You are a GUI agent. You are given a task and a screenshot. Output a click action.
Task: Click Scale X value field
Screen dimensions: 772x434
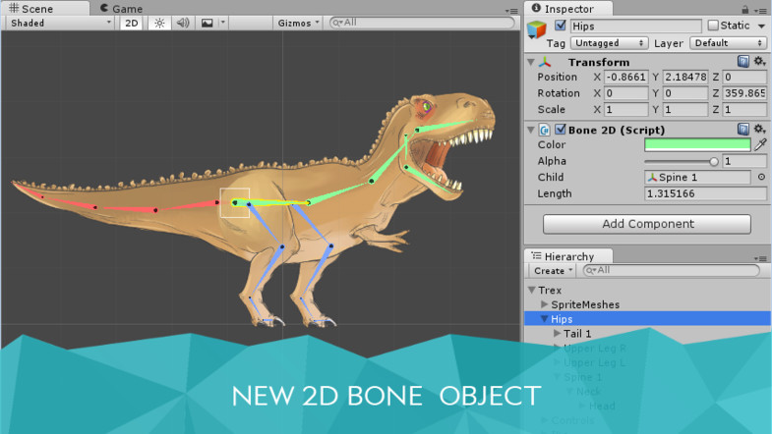click(625, 110)
